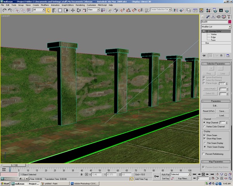Open the Graph Editors menu

click(68, 5)
